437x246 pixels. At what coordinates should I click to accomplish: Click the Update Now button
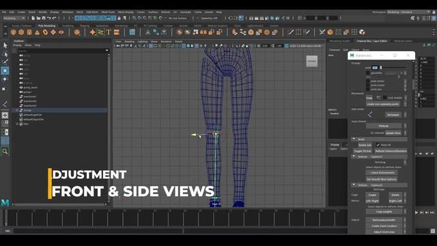click(x=393, y=133)
